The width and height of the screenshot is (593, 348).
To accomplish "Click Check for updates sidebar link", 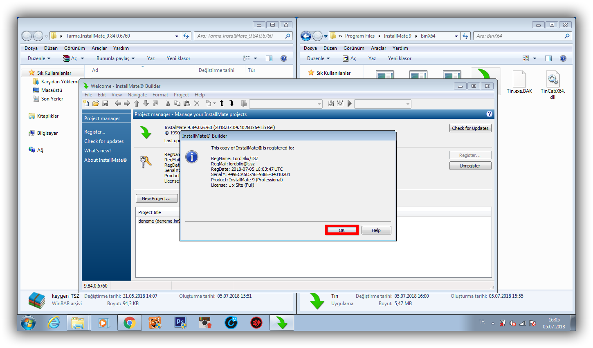I will pyautogui.click(x=104, y=141).
